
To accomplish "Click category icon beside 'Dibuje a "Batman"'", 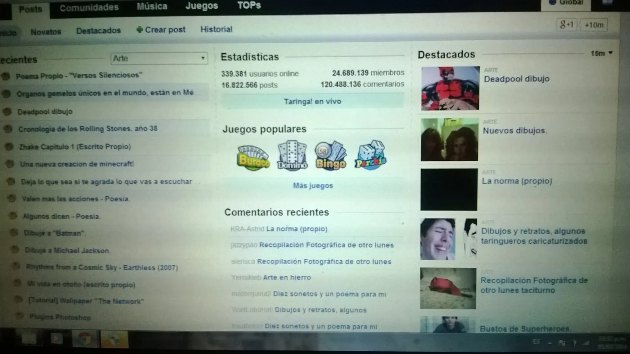I will [x=14, y=233].
